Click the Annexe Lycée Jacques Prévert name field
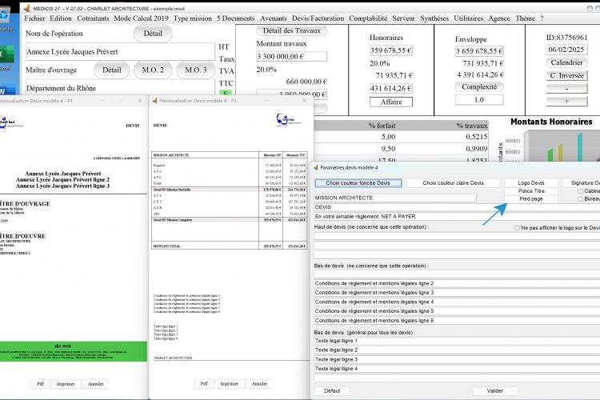 click(x=120, y=52)
